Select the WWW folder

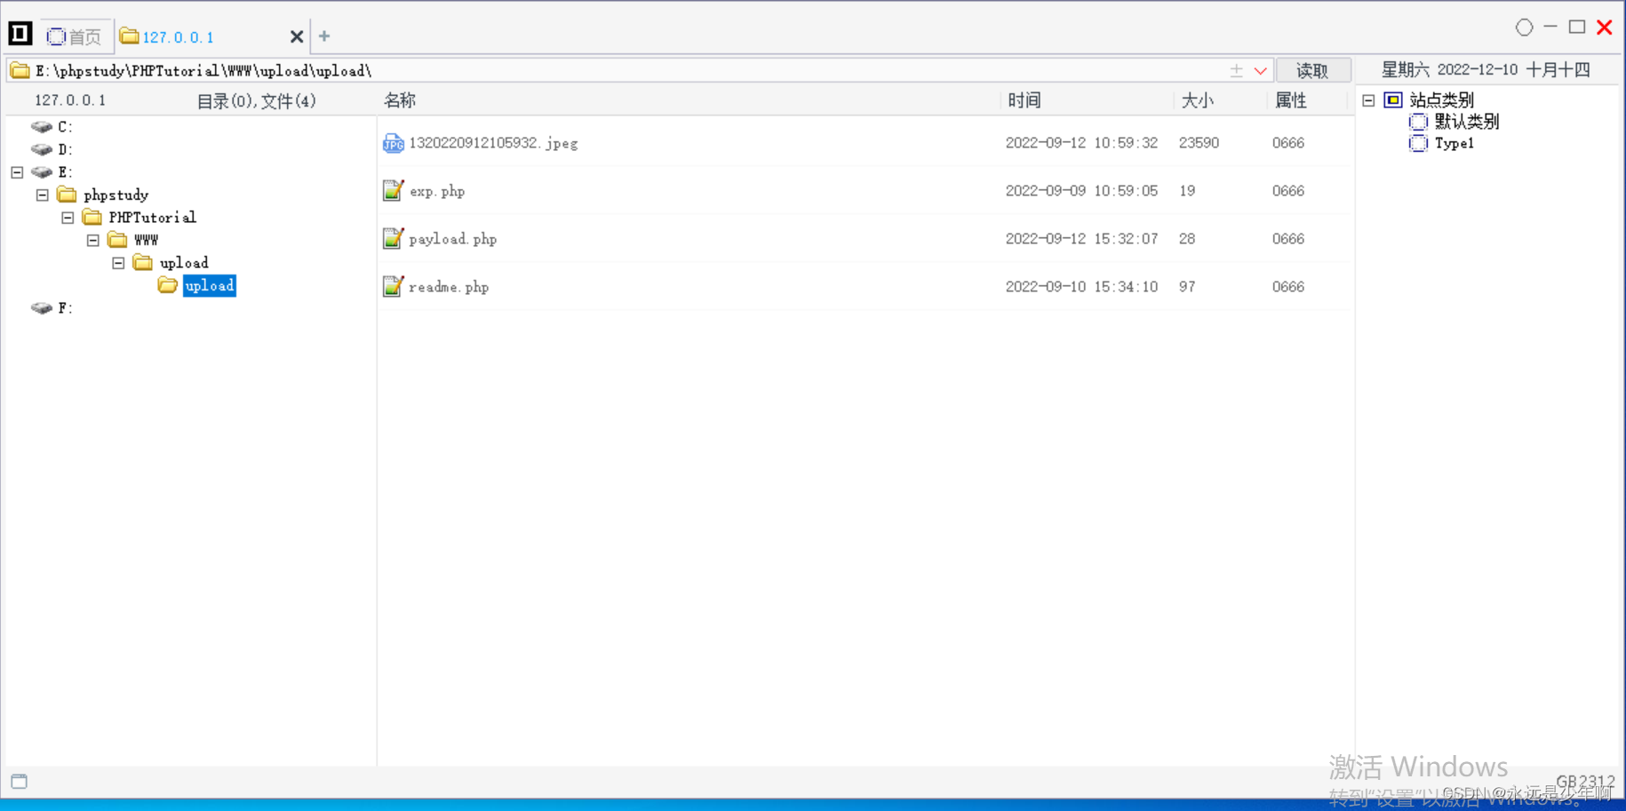tap(146, 240)
